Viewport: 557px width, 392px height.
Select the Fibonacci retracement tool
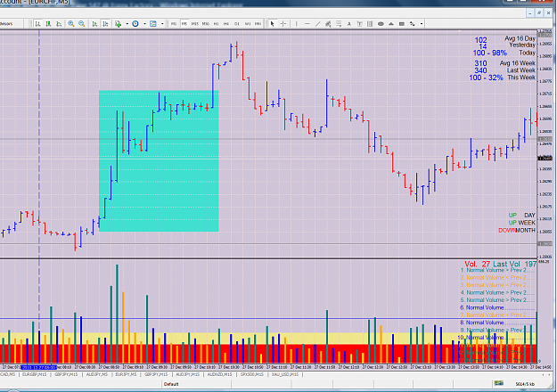339,24
